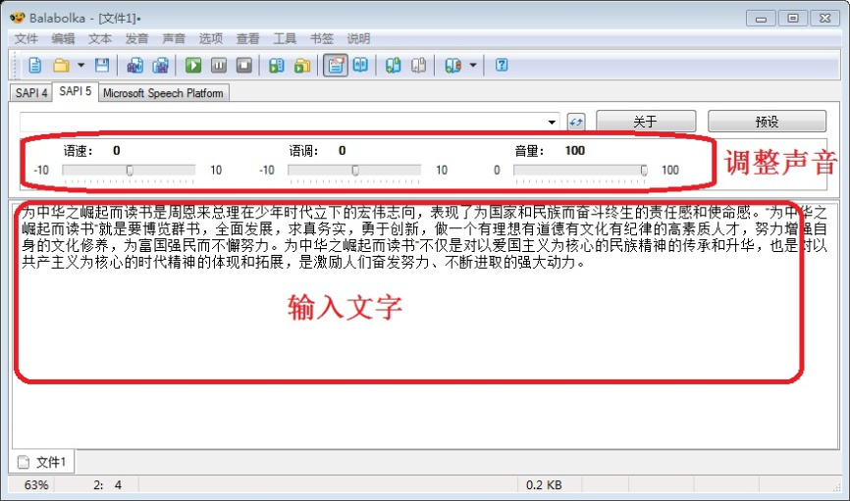Switch to the SAPI 4 tab
Image resolution: width=850 pixels, height=501 pixels.
coord(31,93)
